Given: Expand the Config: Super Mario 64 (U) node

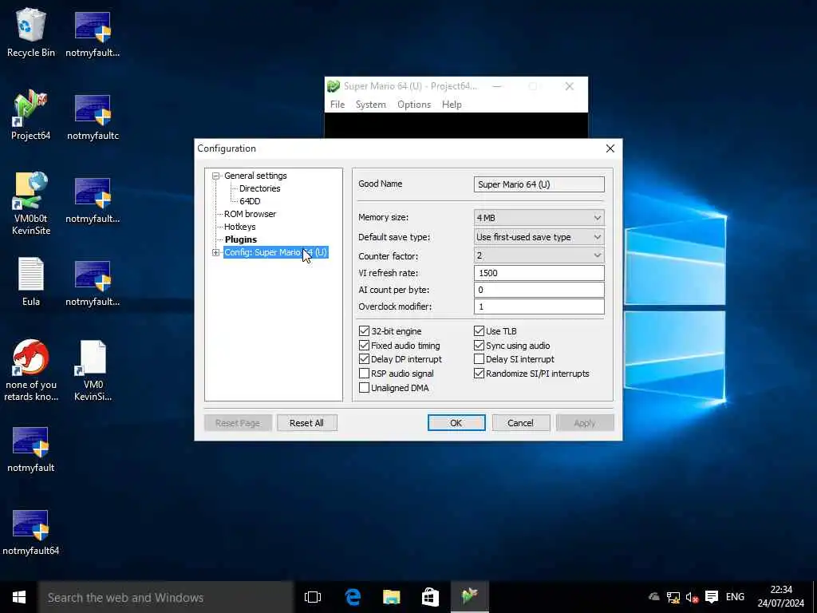Looking at the screenshot, I should point(215,253).
